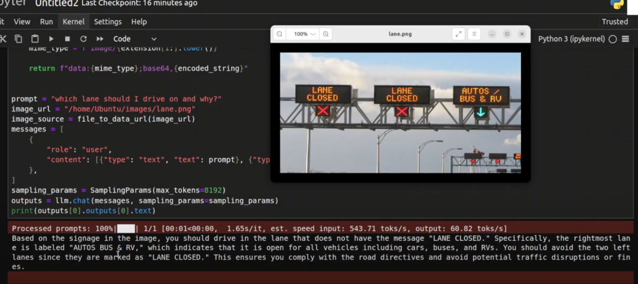The height and width of the screenshot is (284, 638).
Task: Restart kernel and run all cells
Action: coord(100,39)
